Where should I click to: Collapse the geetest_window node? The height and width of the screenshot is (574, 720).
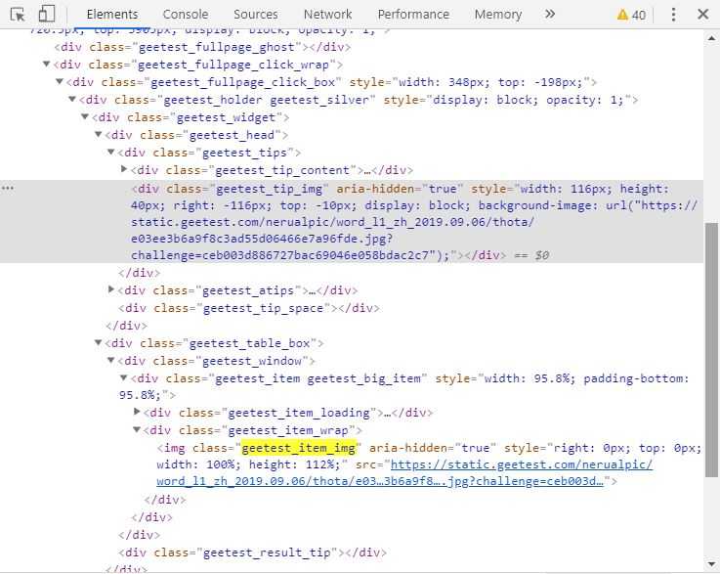[x=110, y=360]
